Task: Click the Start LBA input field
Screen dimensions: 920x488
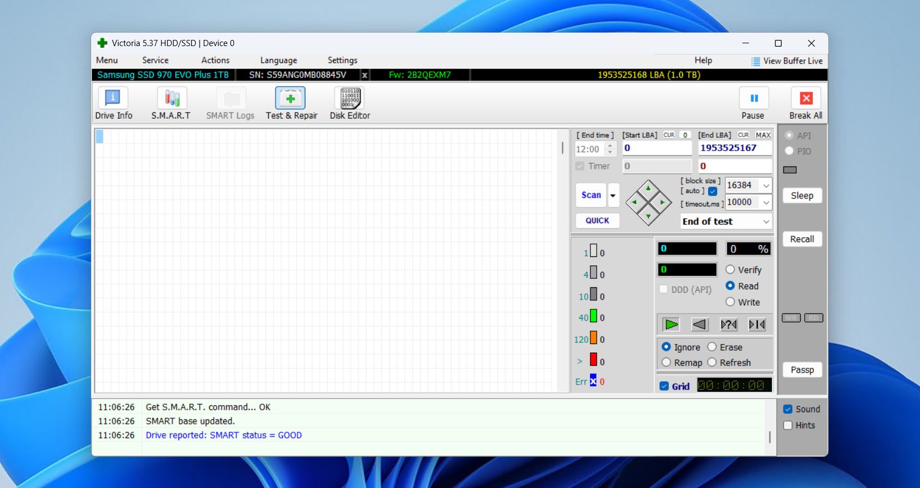Action: 657,148
